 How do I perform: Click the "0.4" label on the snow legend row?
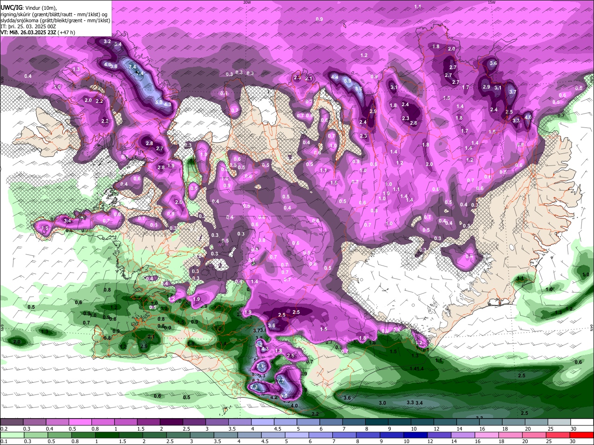(49, 429)
